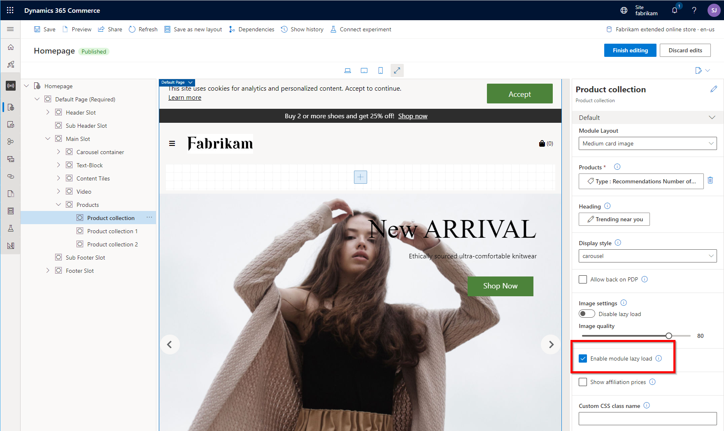This screenshot has width=724, height=431.
Task: Check the Allow back on PDP checkbox
Action: click(583, 279)
